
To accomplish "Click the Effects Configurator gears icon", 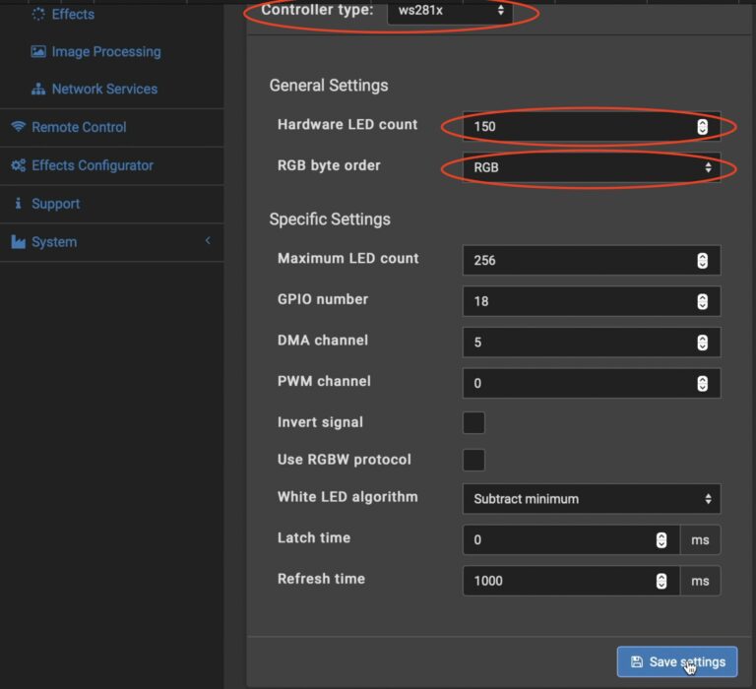I will [x=18, y=165].
